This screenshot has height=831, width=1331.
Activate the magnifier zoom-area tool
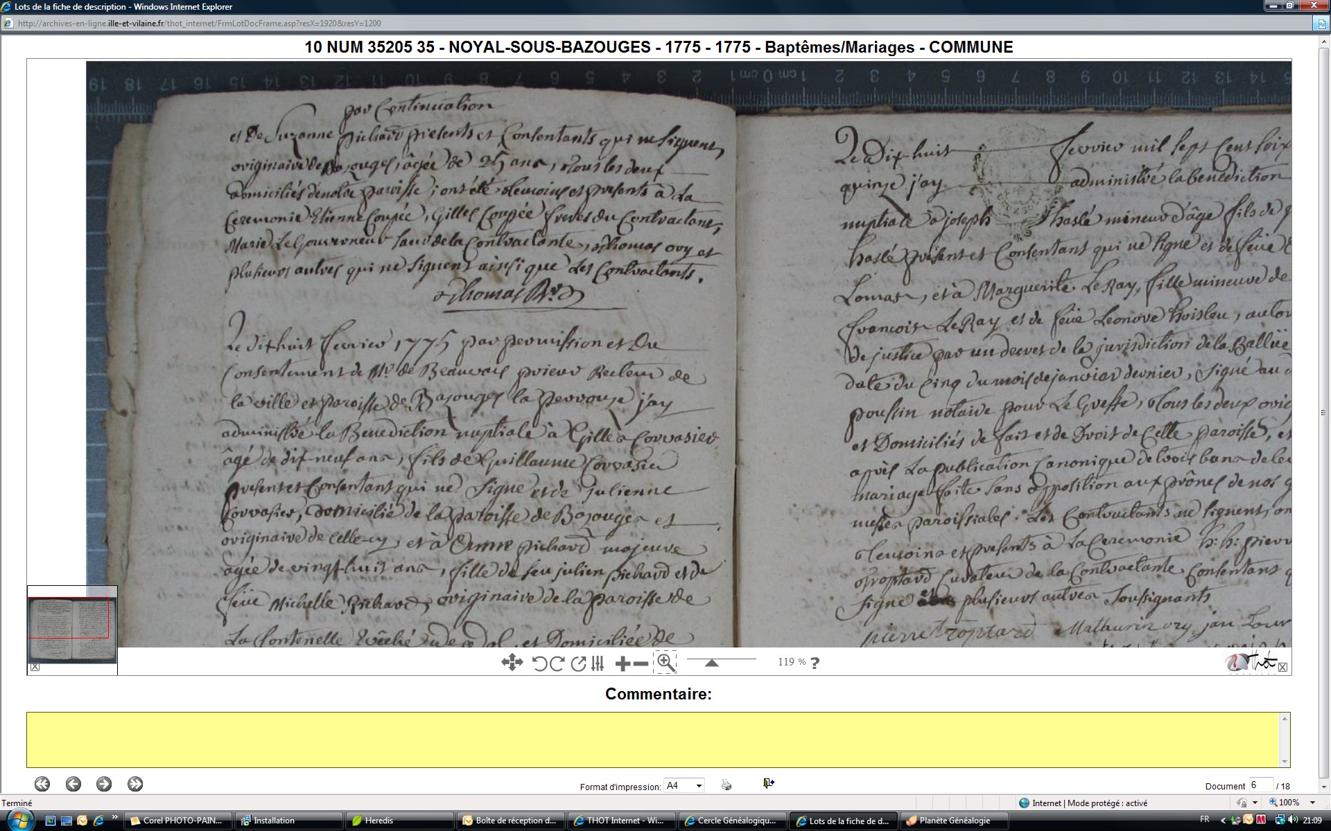(x=665, y=662)
